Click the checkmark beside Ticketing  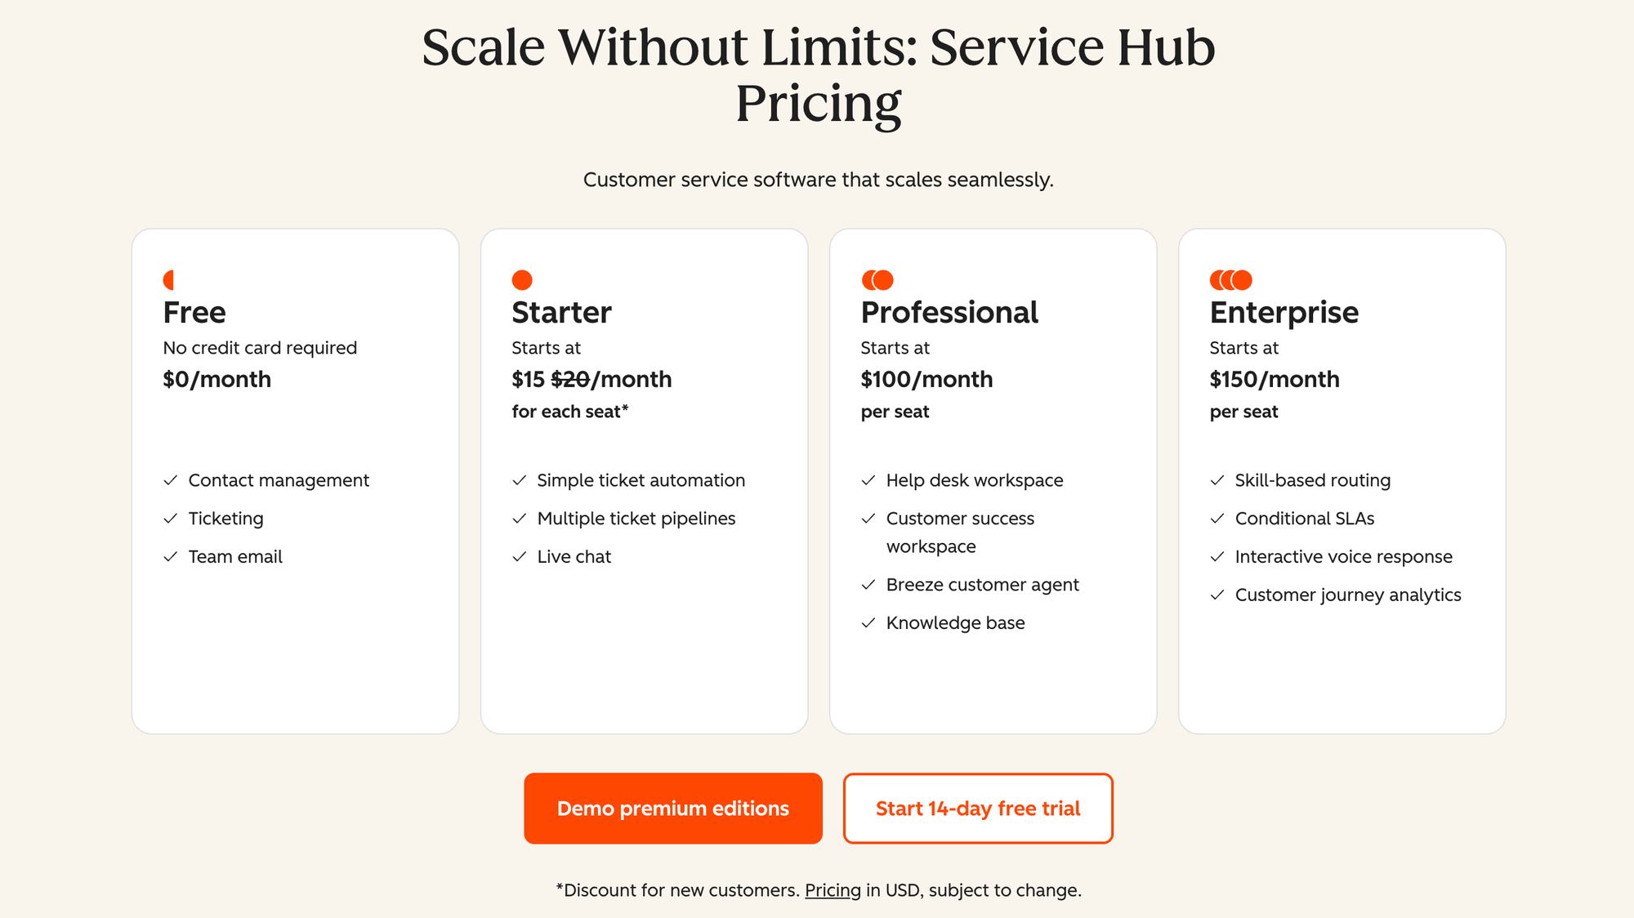click(171, 518)
